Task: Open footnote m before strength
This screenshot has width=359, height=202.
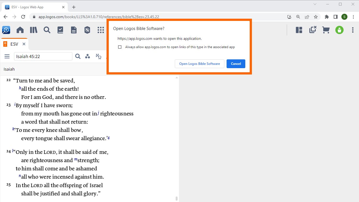Action: click(75, 159)
